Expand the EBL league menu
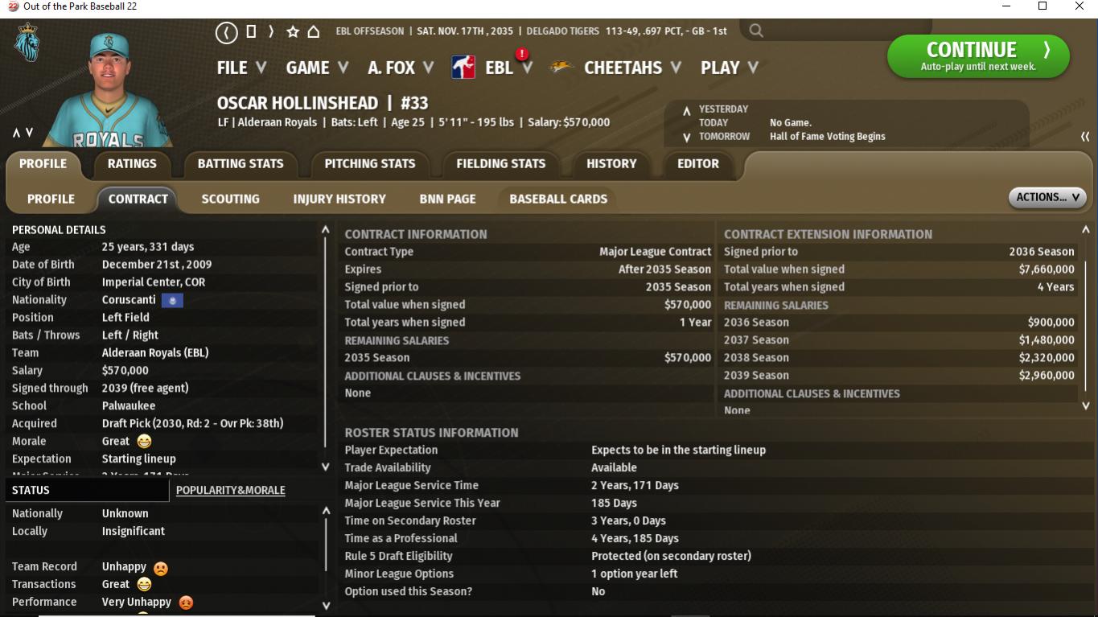The width and height of the screenshot is (1098, 617). pos(508,68)
